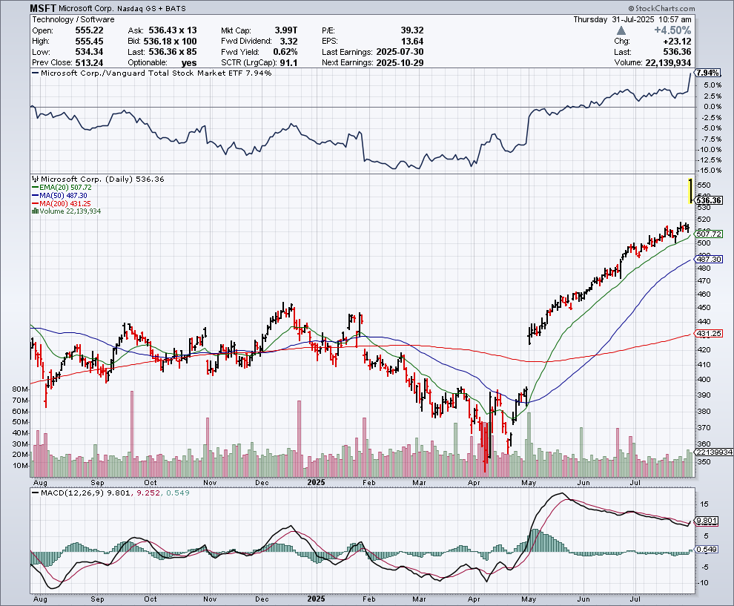734x606 pixels.
Task: Click the 80M label on the volume axis
Action: 21,389
